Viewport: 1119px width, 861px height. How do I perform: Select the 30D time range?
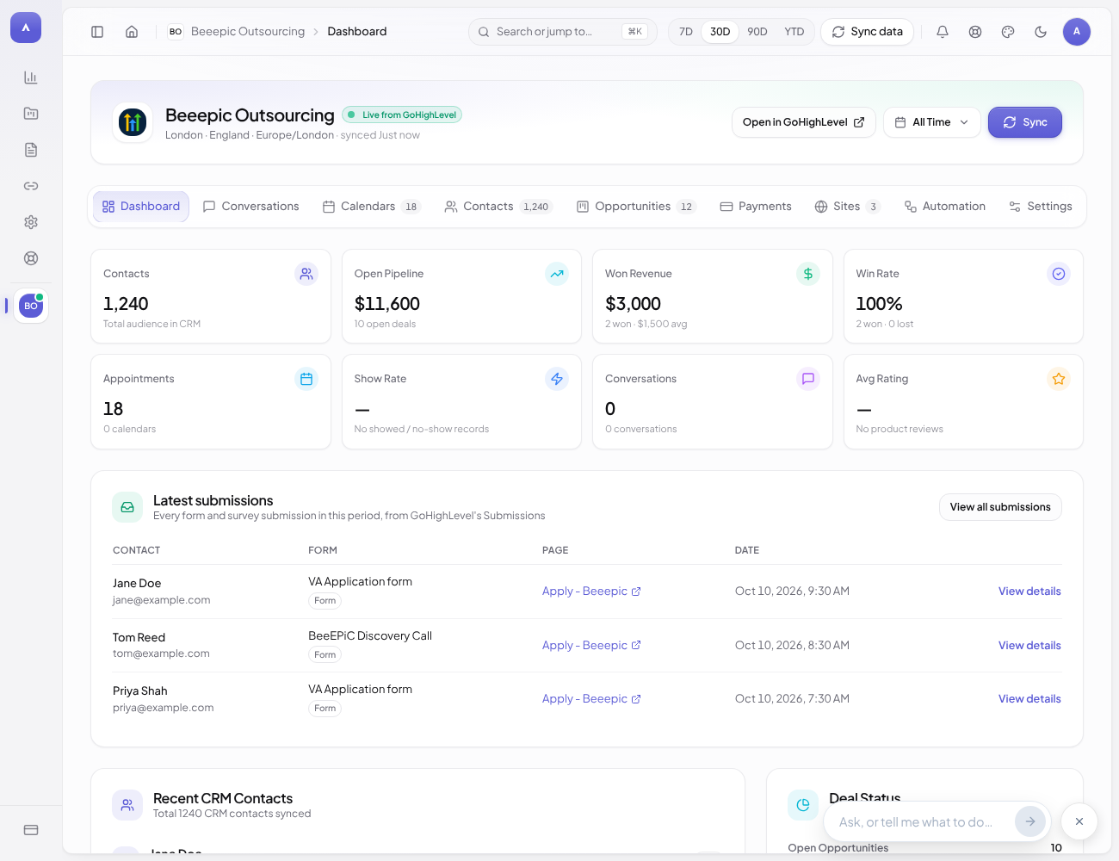720,32
